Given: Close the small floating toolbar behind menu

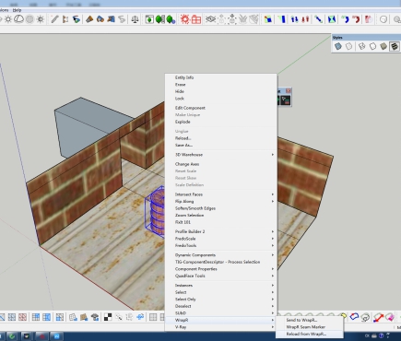Looking at the screenshot, I should (x=289, y=91).
